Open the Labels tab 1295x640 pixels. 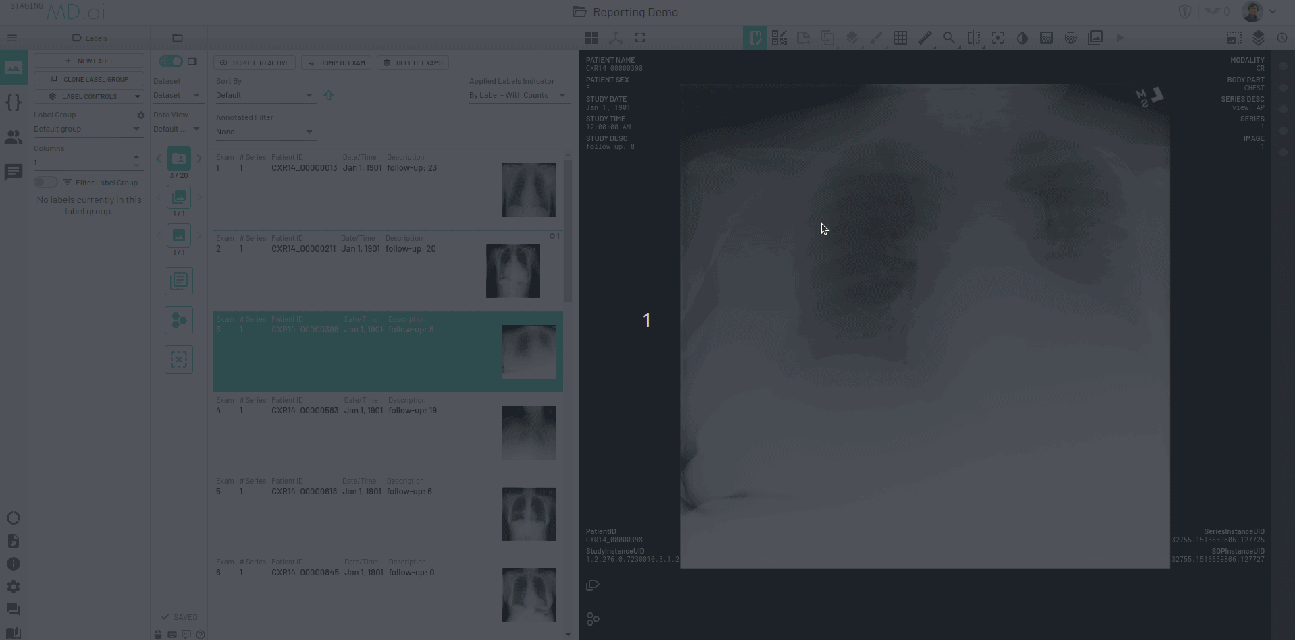point(90,38)
